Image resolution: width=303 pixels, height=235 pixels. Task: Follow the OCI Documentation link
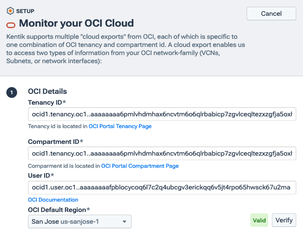[53, 200]
